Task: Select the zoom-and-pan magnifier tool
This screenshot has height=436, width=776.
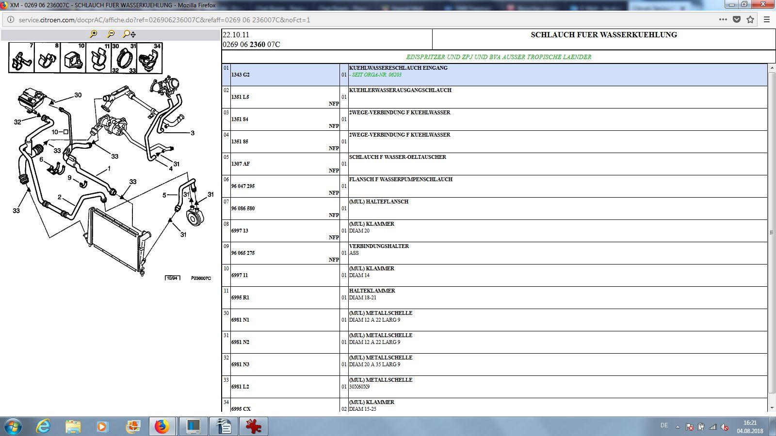Action: 129,34
